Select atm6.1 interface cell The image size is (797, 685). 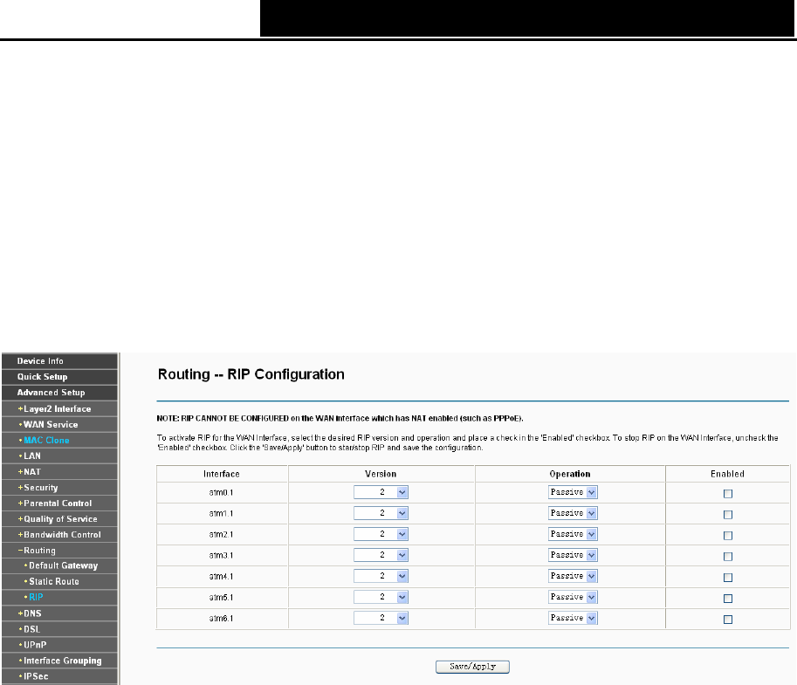pyautogui.click(x=222, y=619)
